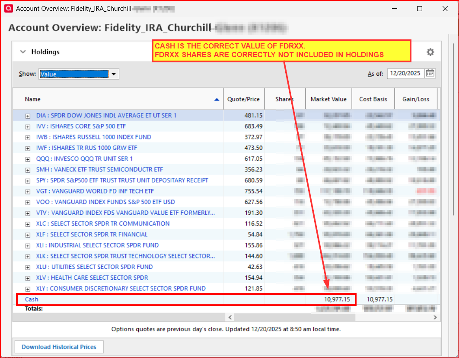Open the QQQ Invesco security link
Viewport: 459px width, 358px height.
click(84, 159)
